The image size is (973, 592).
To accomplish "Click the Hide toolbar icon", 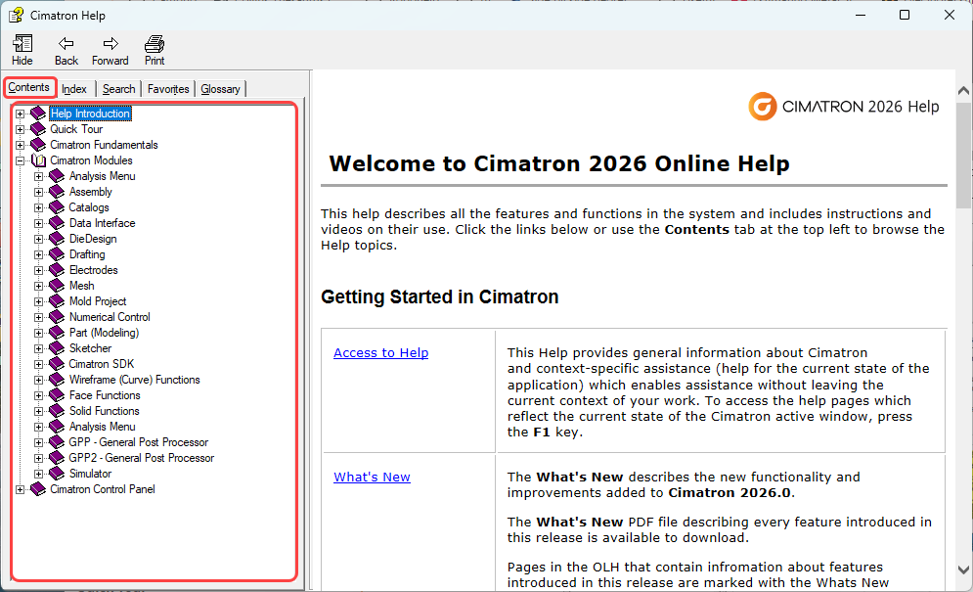I will click(22, 43).
